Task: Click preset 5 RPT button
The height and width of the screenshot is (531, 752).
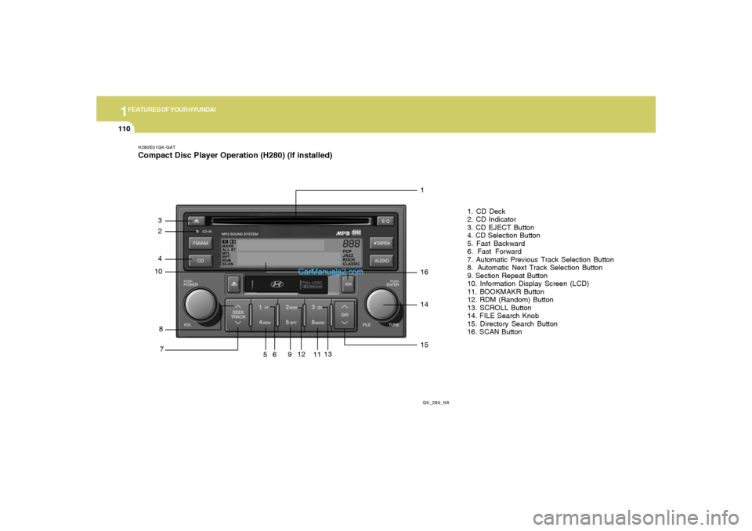Action: 291,323
